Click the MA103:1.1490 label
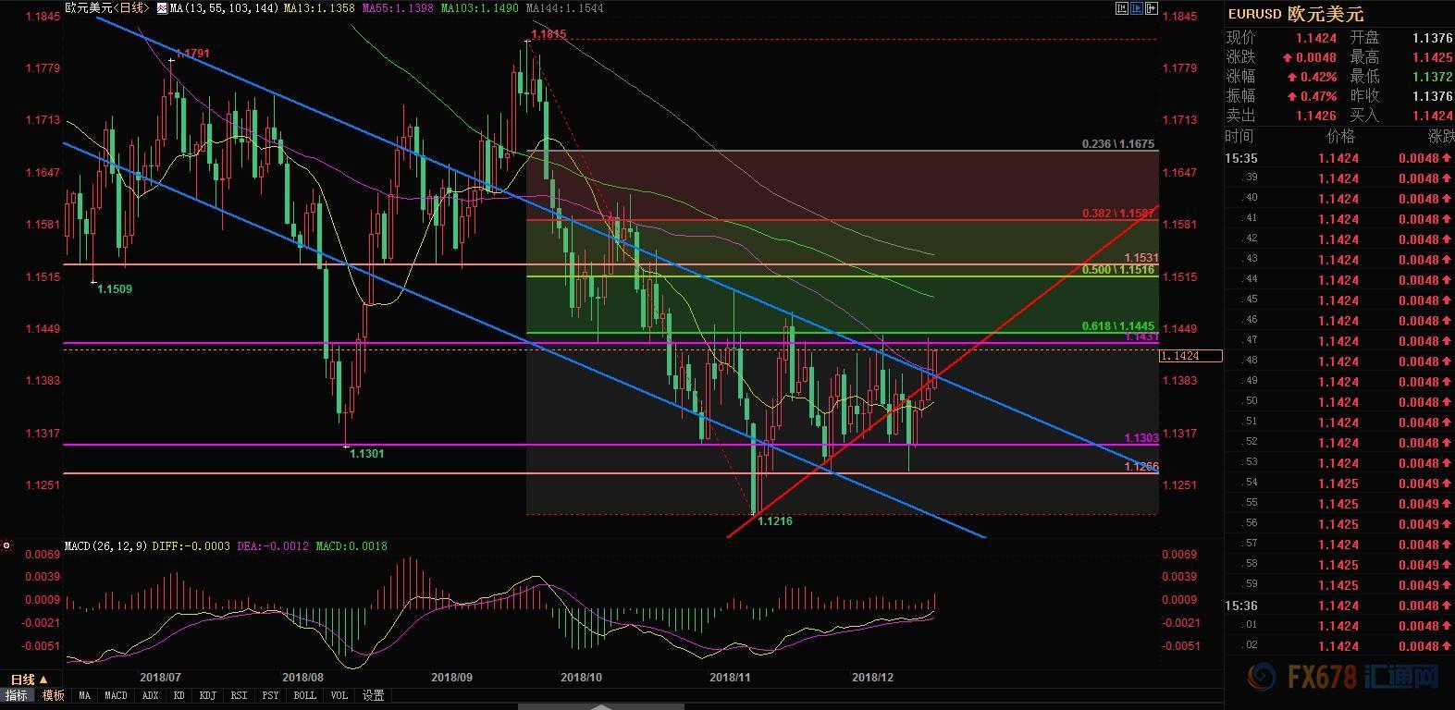This screenshot has height=710, width=1455. coord(481,8)
